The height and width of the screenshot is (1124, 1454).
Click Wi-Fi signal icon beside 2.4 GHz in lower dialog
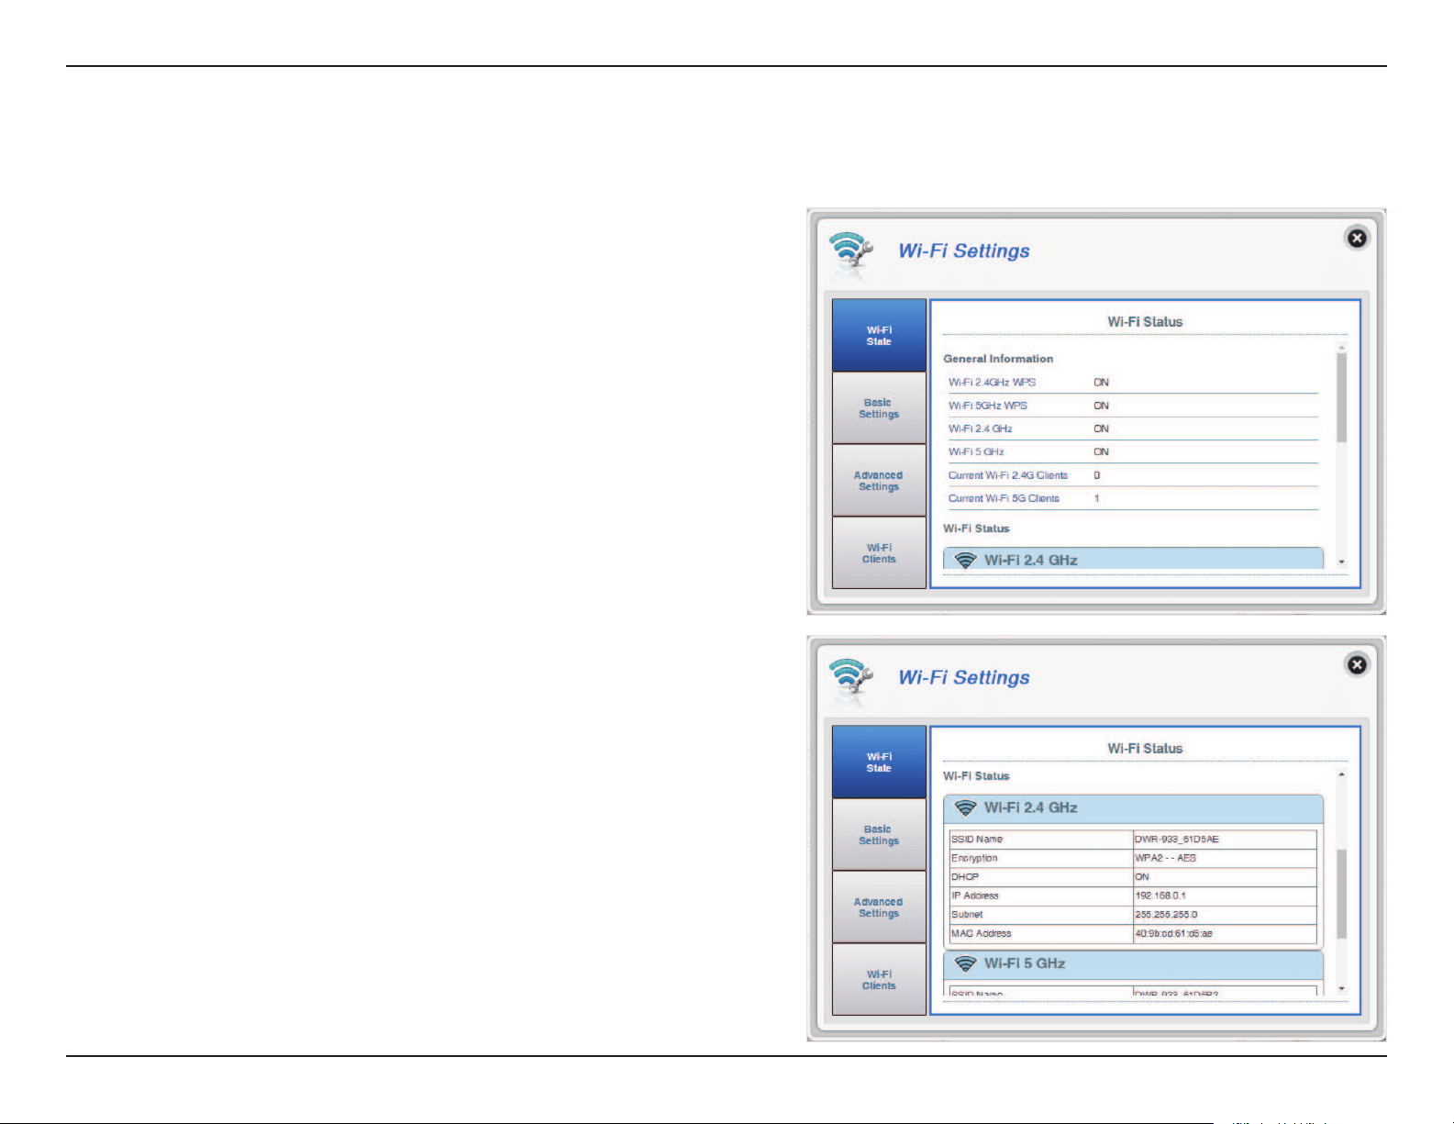point(965,807)
